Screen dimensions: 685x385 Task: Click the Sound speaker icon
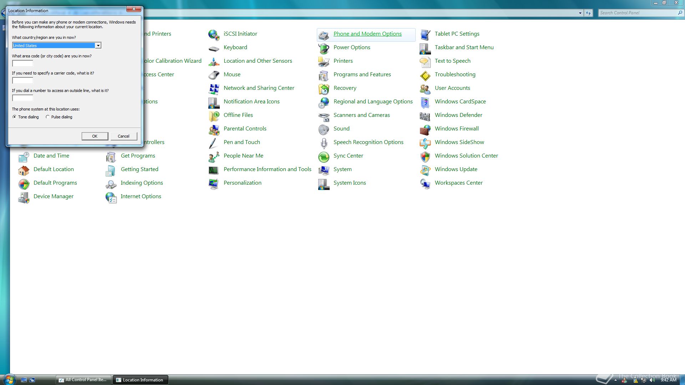324,129
